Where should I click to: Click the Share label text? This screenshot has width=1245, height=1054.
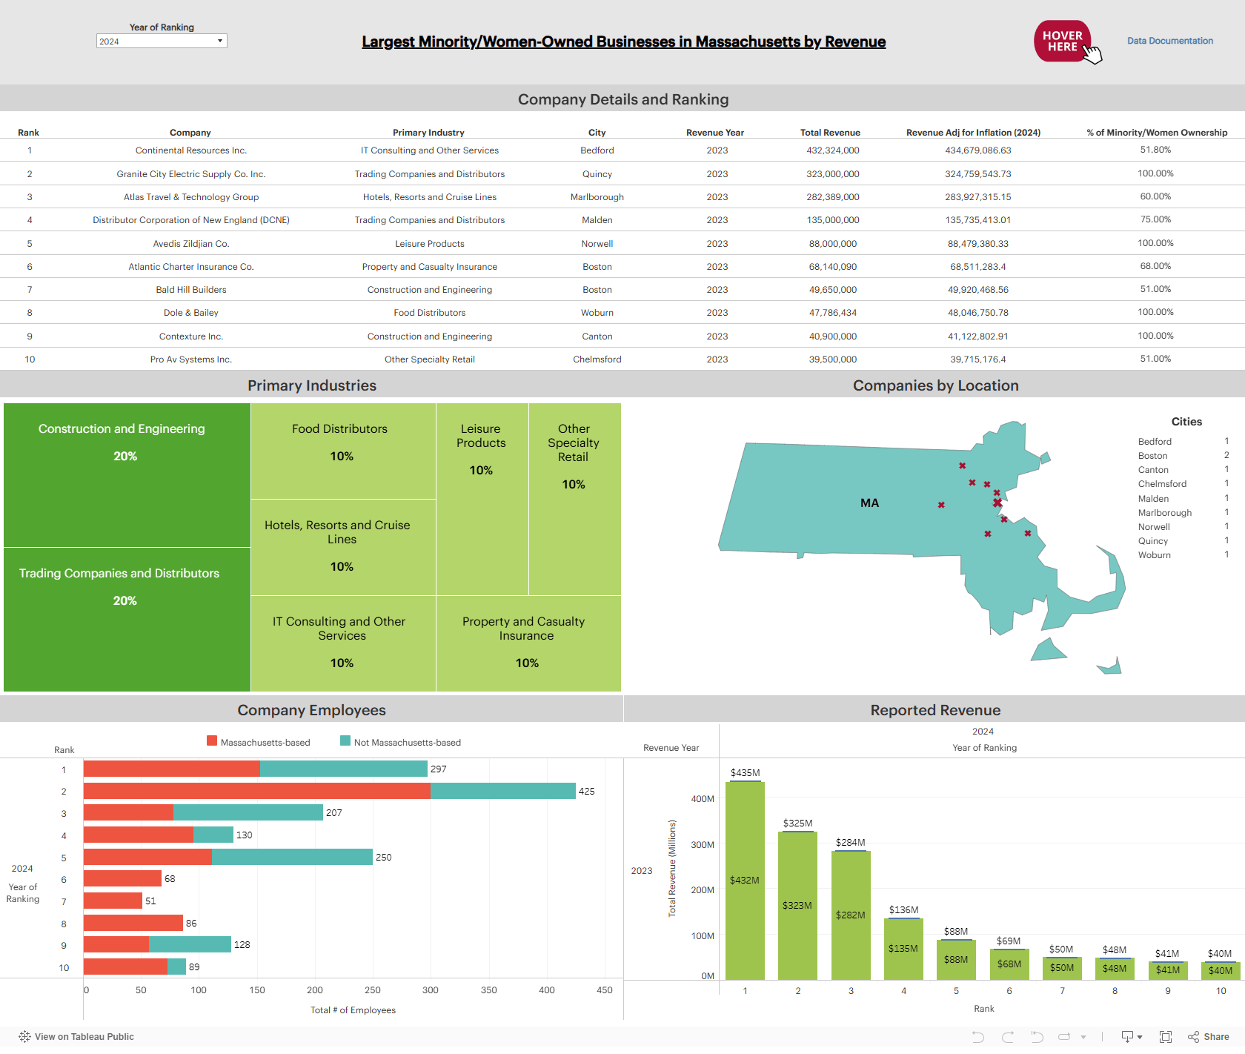coord(1216,1036)
